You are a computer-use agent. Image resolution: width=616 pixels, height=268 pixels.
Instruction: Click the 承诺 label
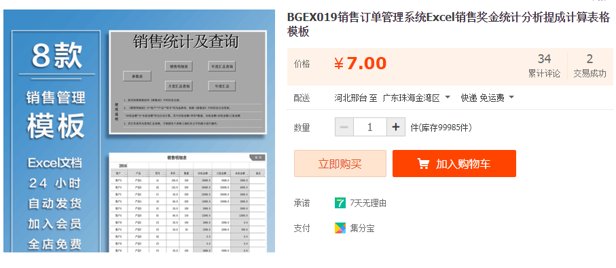302,204
